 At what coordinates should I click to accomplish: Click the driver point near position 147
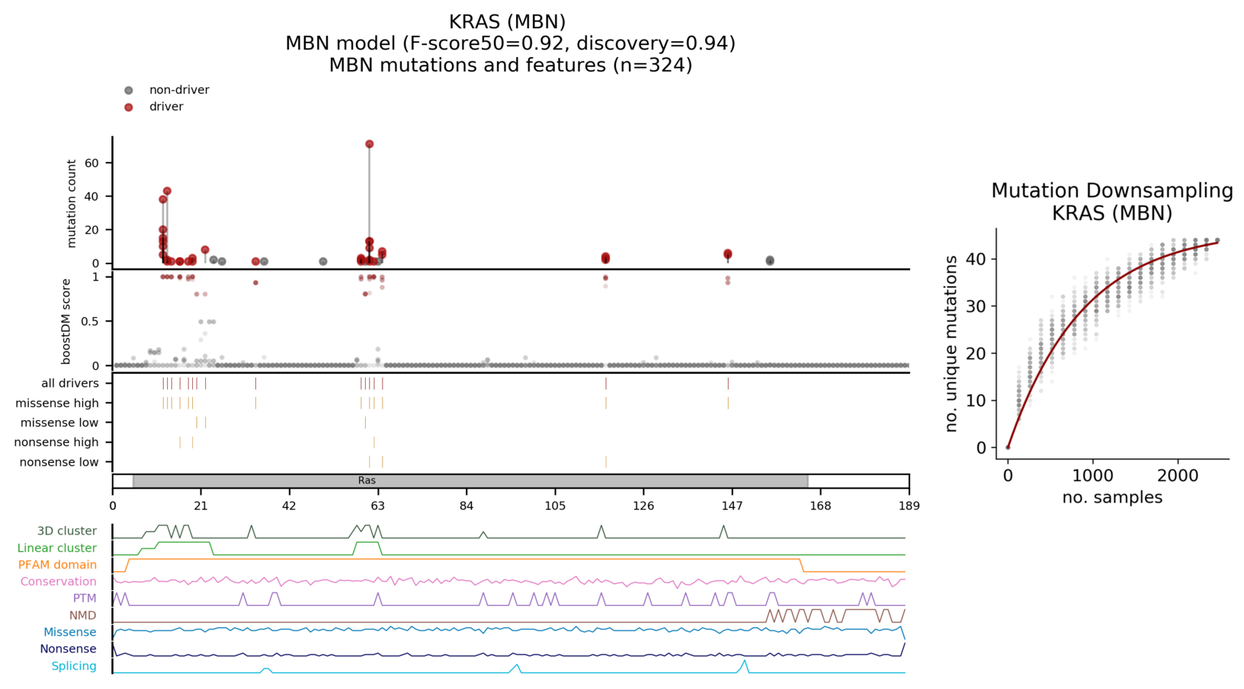[728, 254]
